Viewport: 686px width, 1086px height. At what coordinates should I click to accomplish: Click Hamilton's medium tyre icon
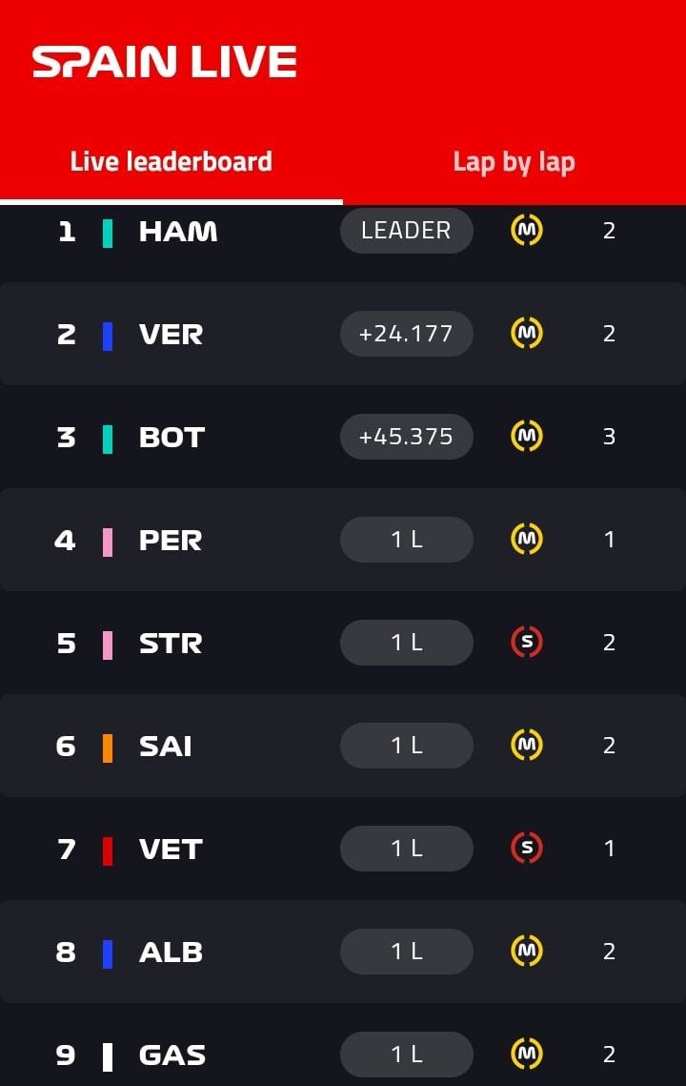tap(527, 230)
